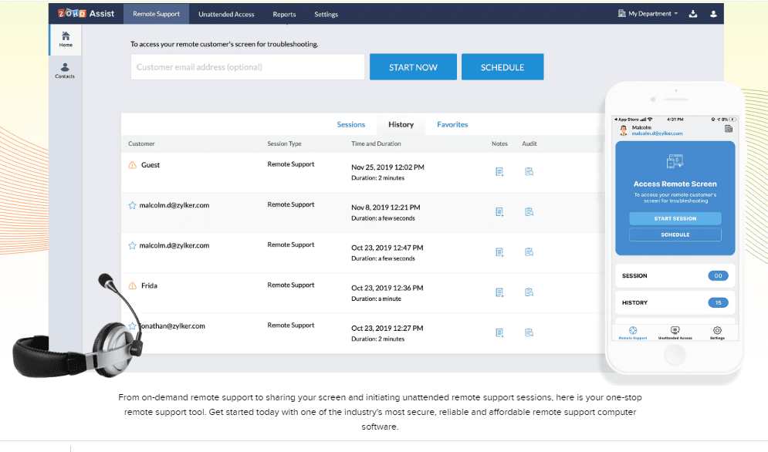Select the Guest customer name
Viewport: 768px width, 452px height.
151,165
